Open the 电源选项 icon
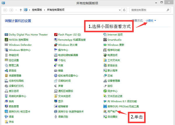 click(x=105, y=55)
